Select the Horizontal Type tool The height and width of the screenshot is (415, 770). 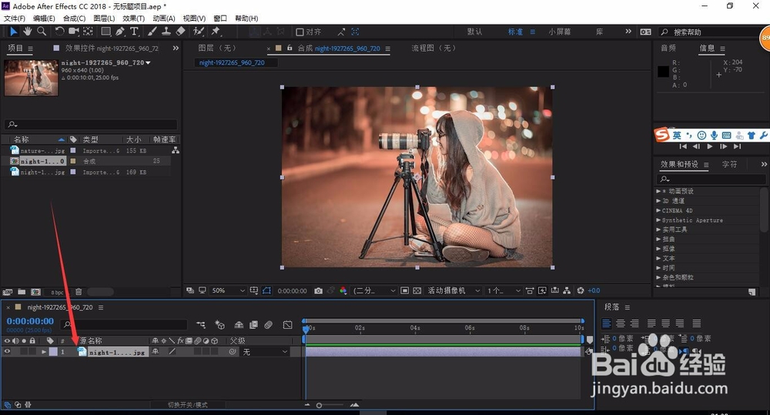click(134, 32)
